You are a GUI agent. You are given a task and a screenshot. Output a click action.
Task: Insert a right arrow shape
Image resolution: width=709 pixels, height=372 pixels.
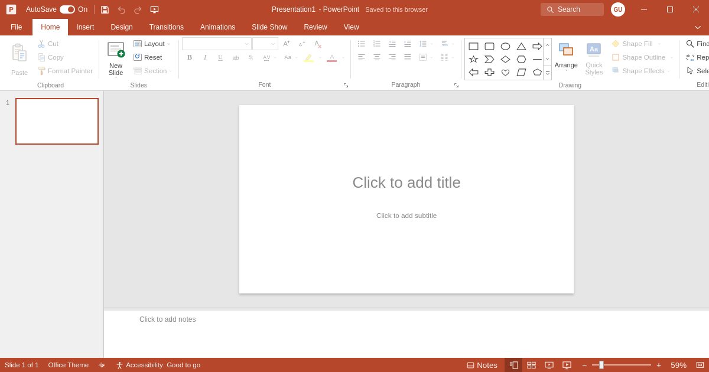537,46
